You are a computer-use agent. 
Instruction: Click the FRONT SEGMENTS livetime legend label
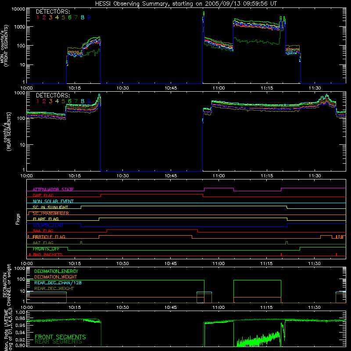tap(60, 337)
